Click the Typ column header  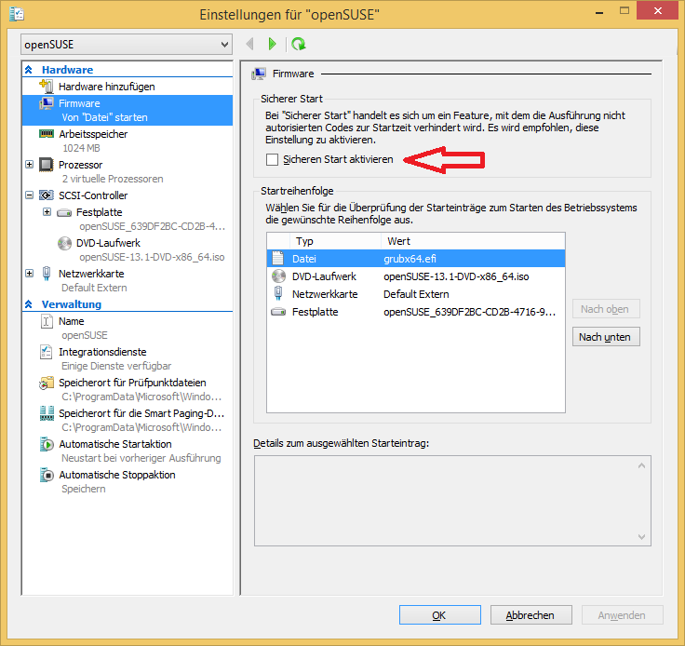pyautogui.click(x=335, y=241)
